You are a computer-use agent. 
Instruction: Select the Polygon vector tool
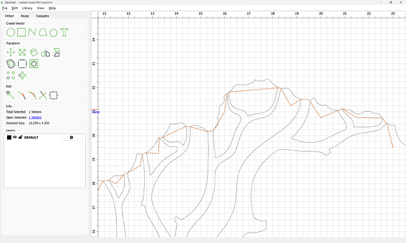[54, 32]
